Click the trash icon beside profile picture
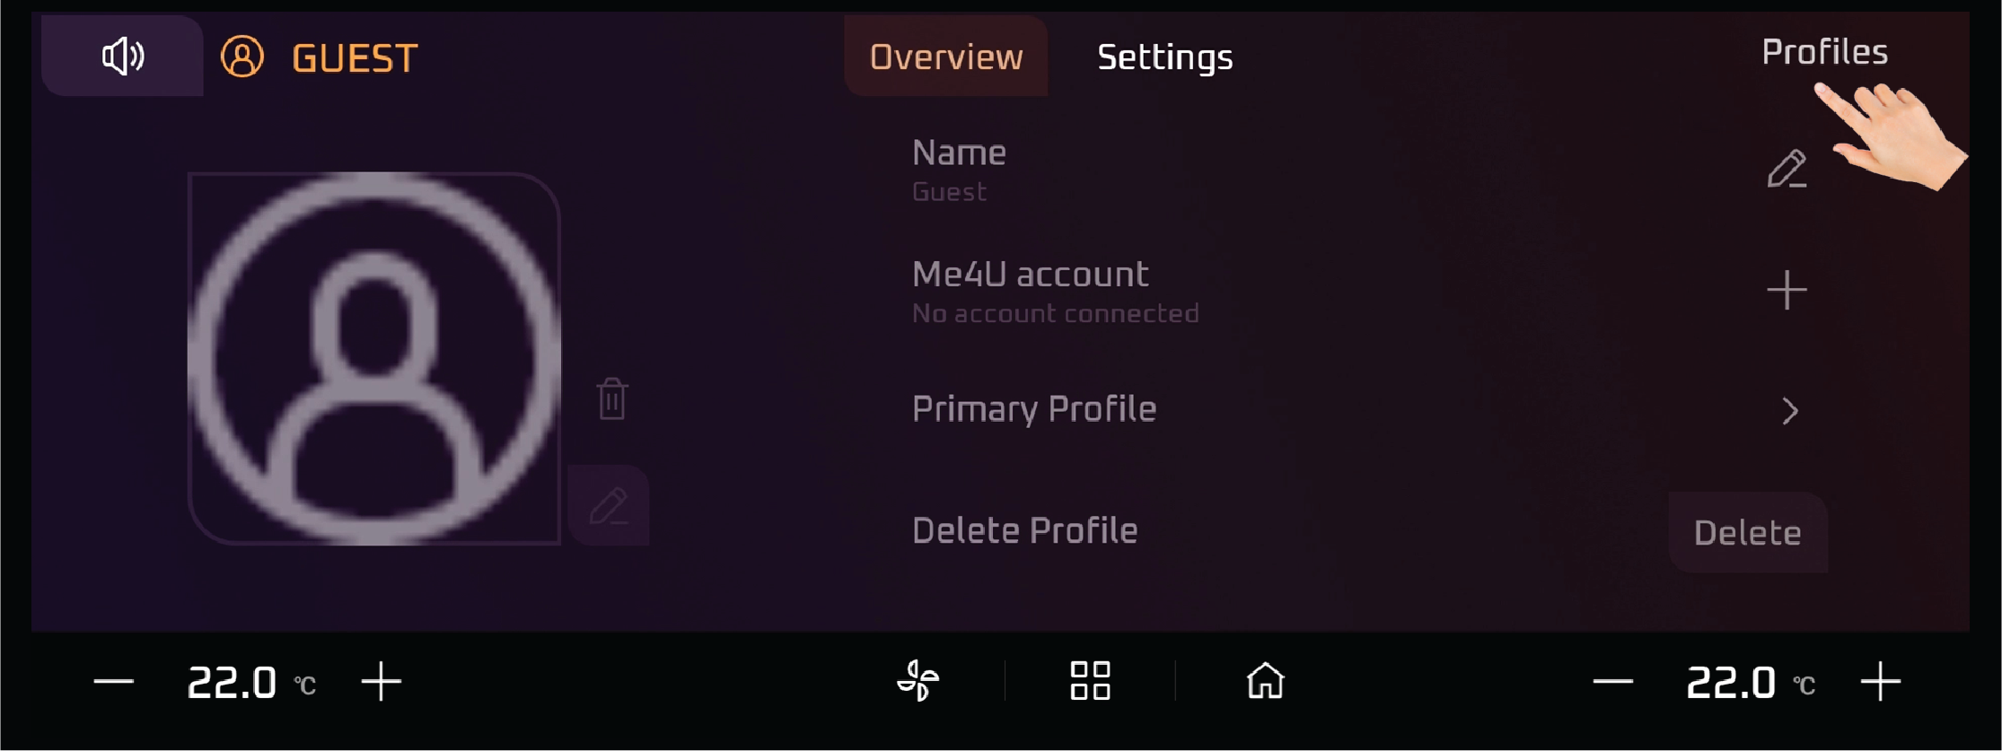Screen dimensions: 2002x751 (x=612, y=398)
